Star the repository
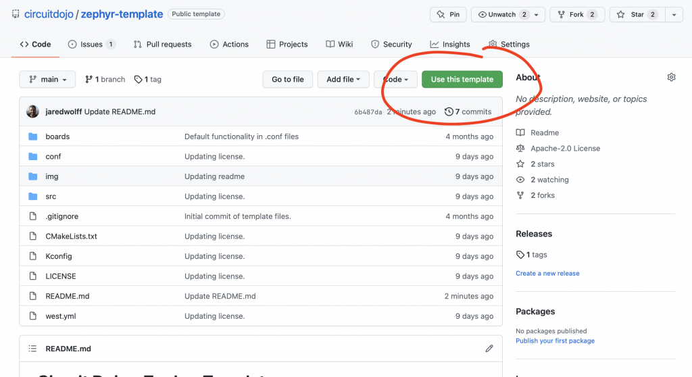Screen dimensions: 692x377 [x=637, y=15]
